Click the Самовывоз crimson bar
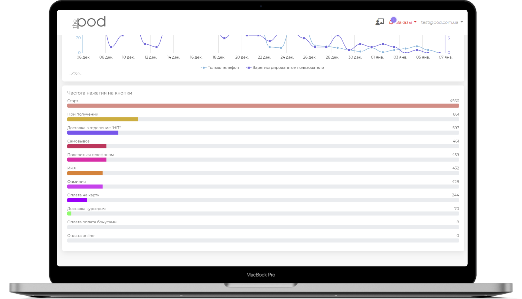The image size is (522, 299). click(87, 146)
